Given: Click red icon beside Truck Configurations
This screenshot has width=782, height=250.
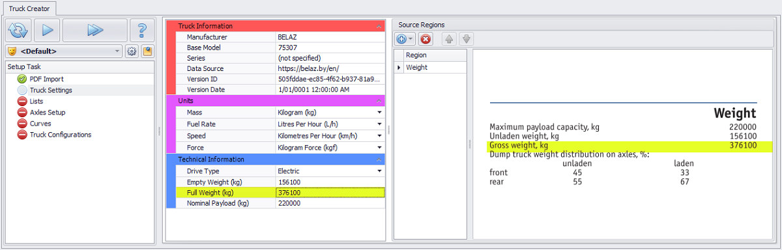Looking at the screenshot, I should pyautogui.click(x=22, y=135).
